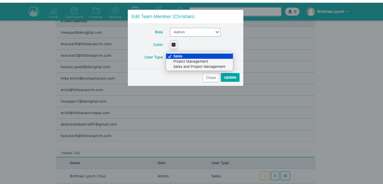Click the search field in the header
Image resolution: width=383 pixels, height=184 pixels.
click(262, 12)
